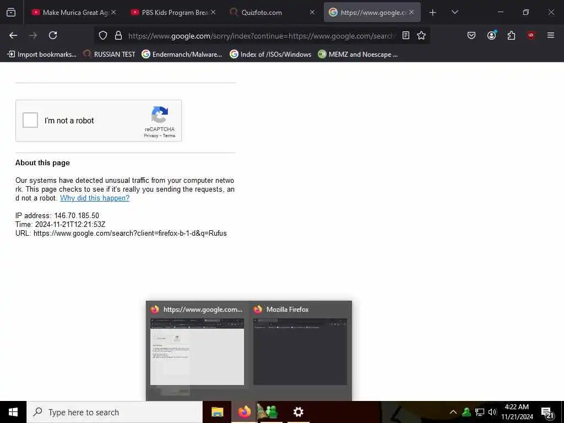
Task: Open Firefox View icon at tab bar start
Action: tap(11, 13)
